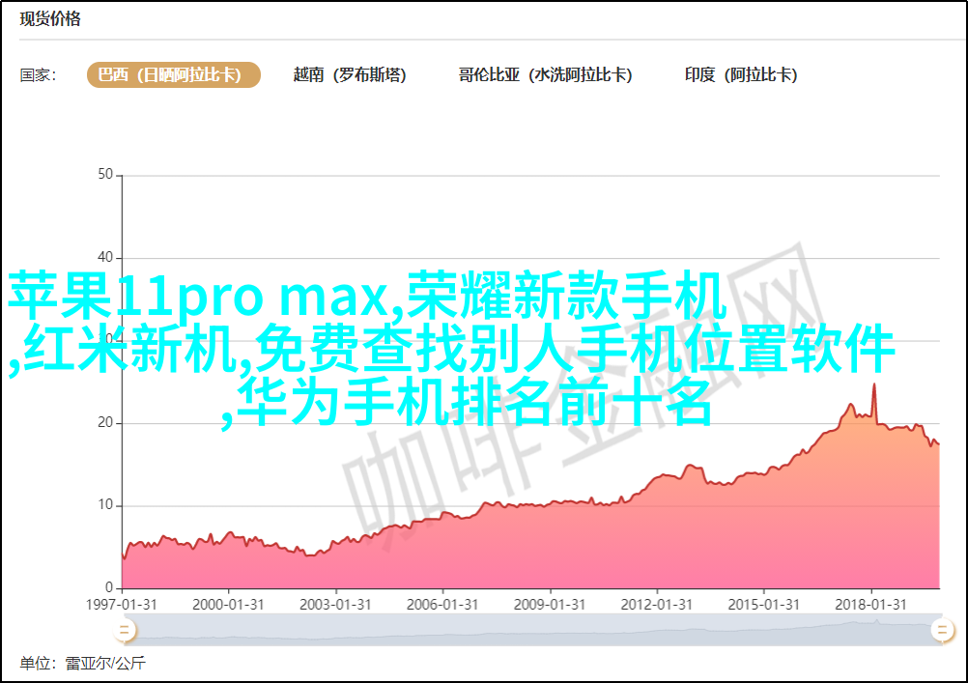Click the right range slider handle
Screen dimensions: 968x683
click(942, 631)
